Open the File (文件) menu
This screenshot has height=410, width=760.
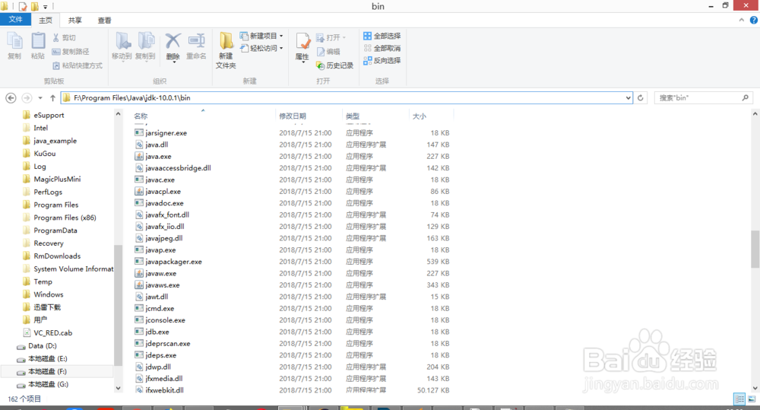coord(15,20)
